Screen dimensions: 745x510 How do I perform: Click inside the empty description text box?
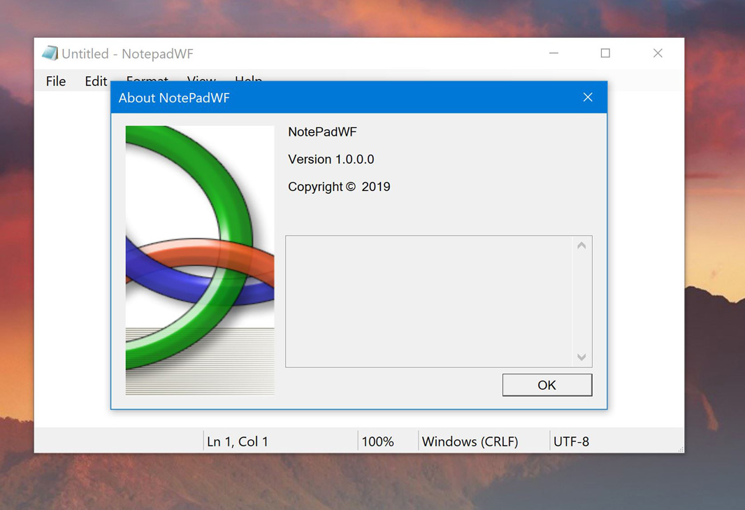(x=430, y=301)
